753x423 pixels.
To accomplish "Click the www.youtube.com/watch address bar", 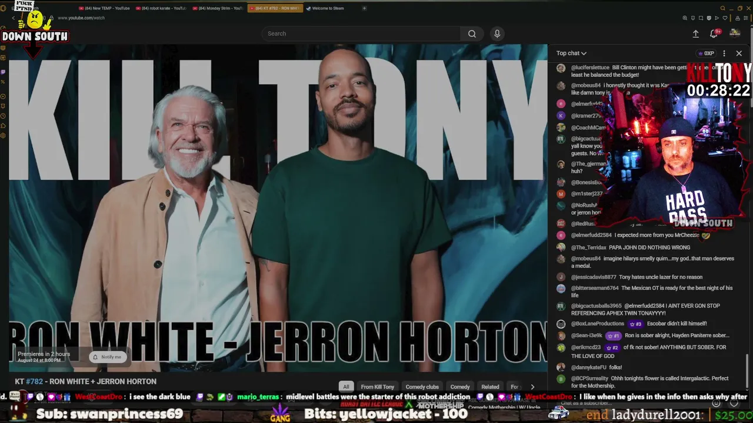I will [x=81, y=18].
